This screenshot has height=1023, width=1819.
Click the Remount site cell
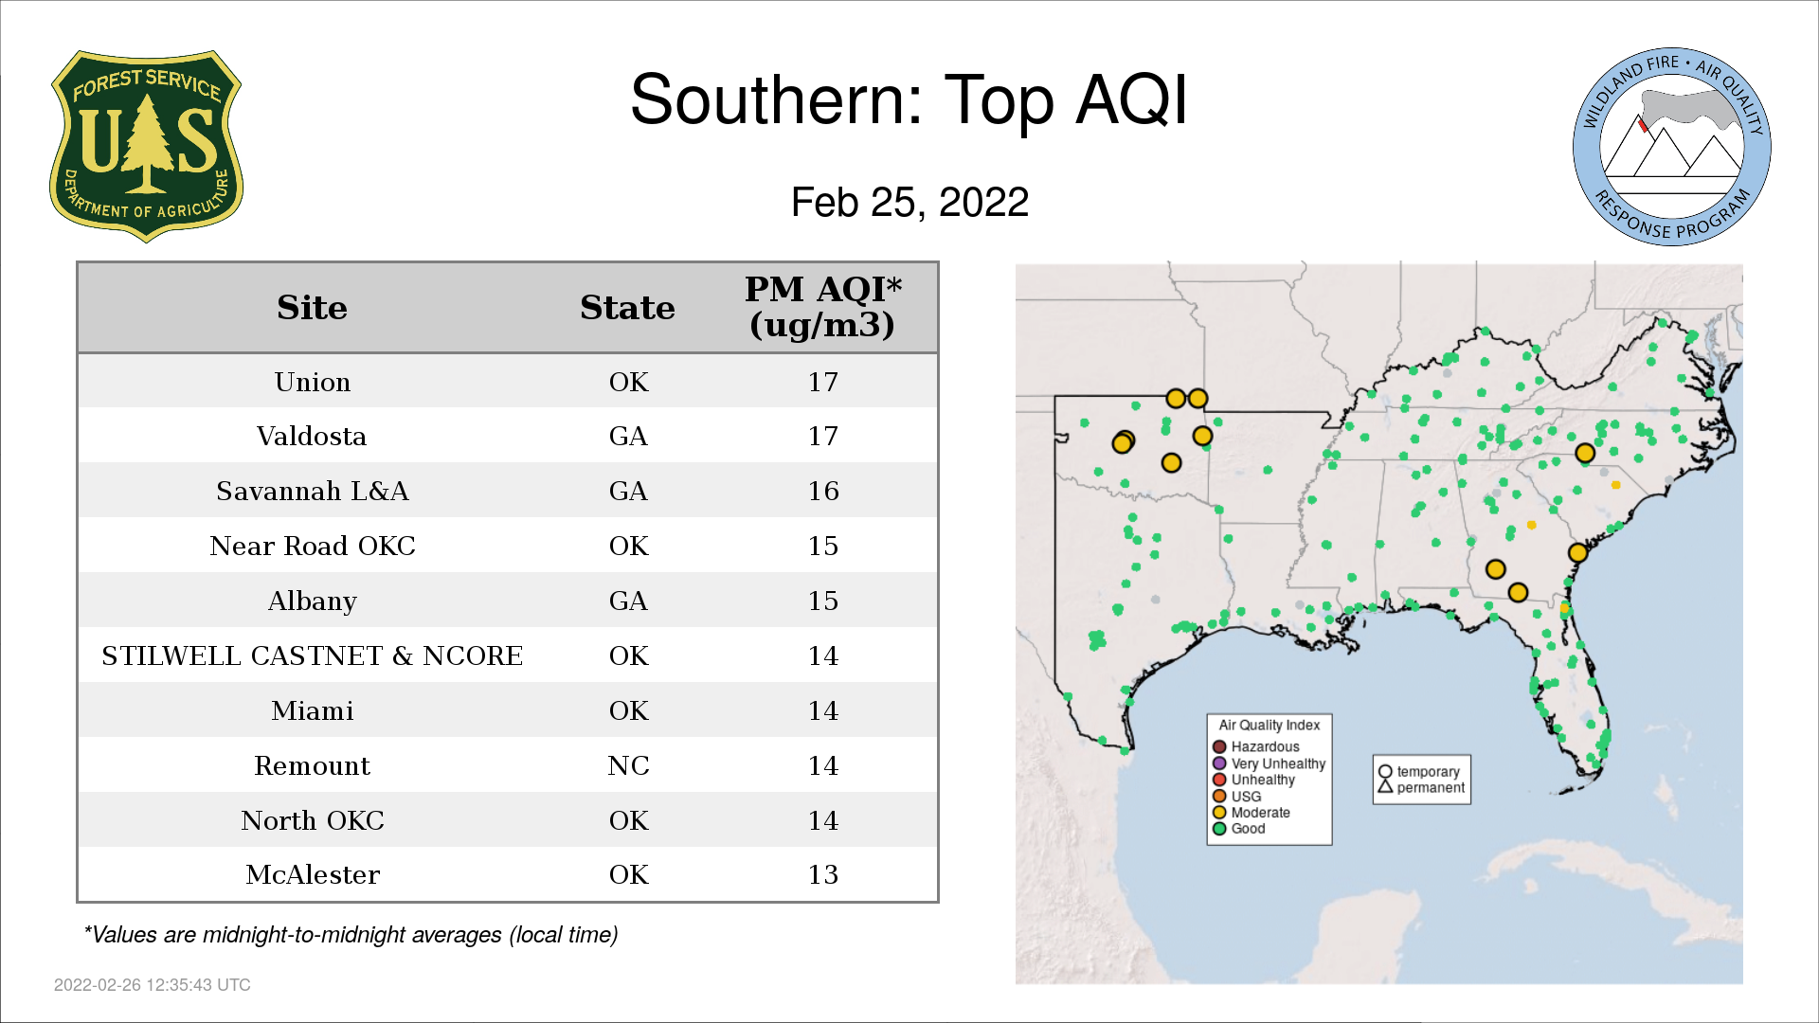click(312, 765)
